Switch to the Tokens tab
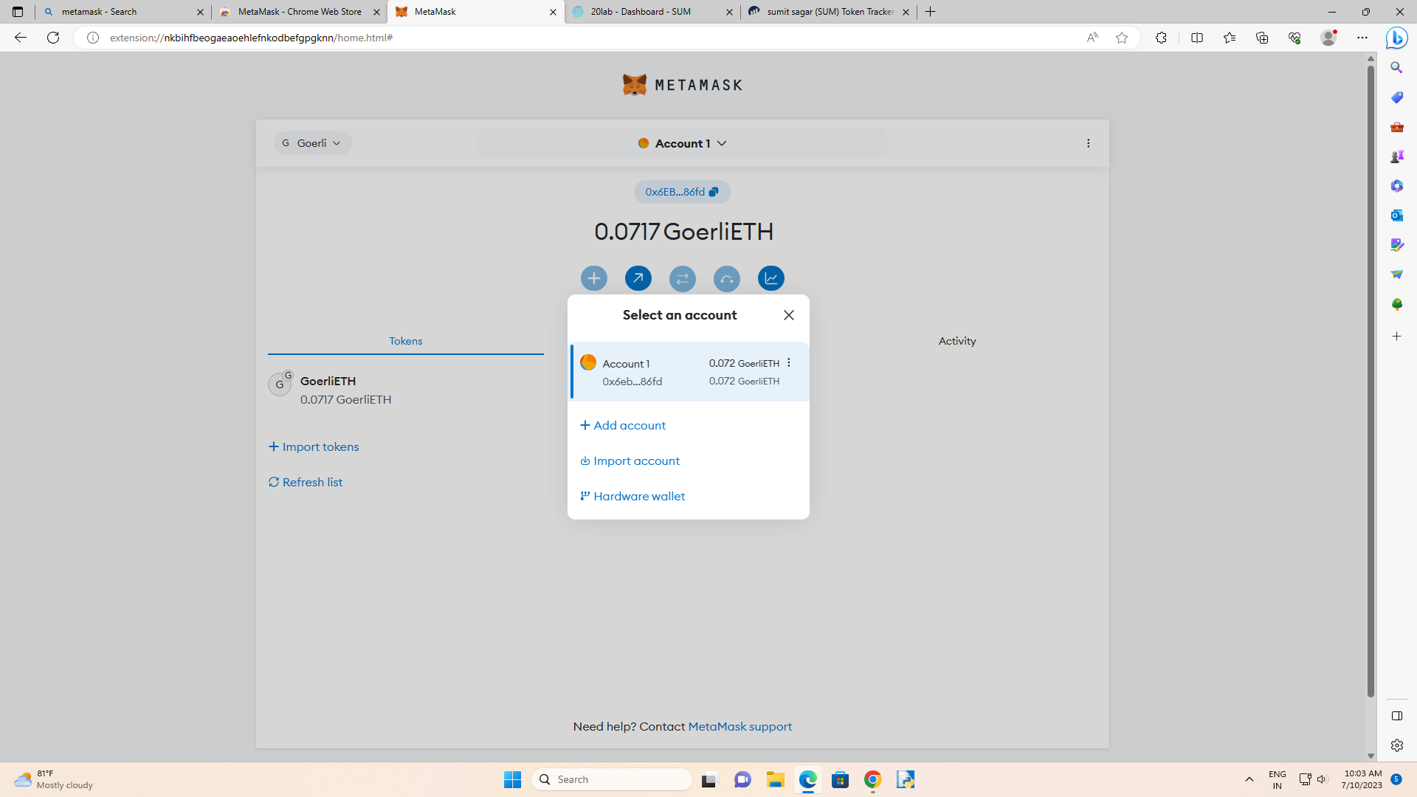This screenshot has height=797, width=1417. point(405,340)
